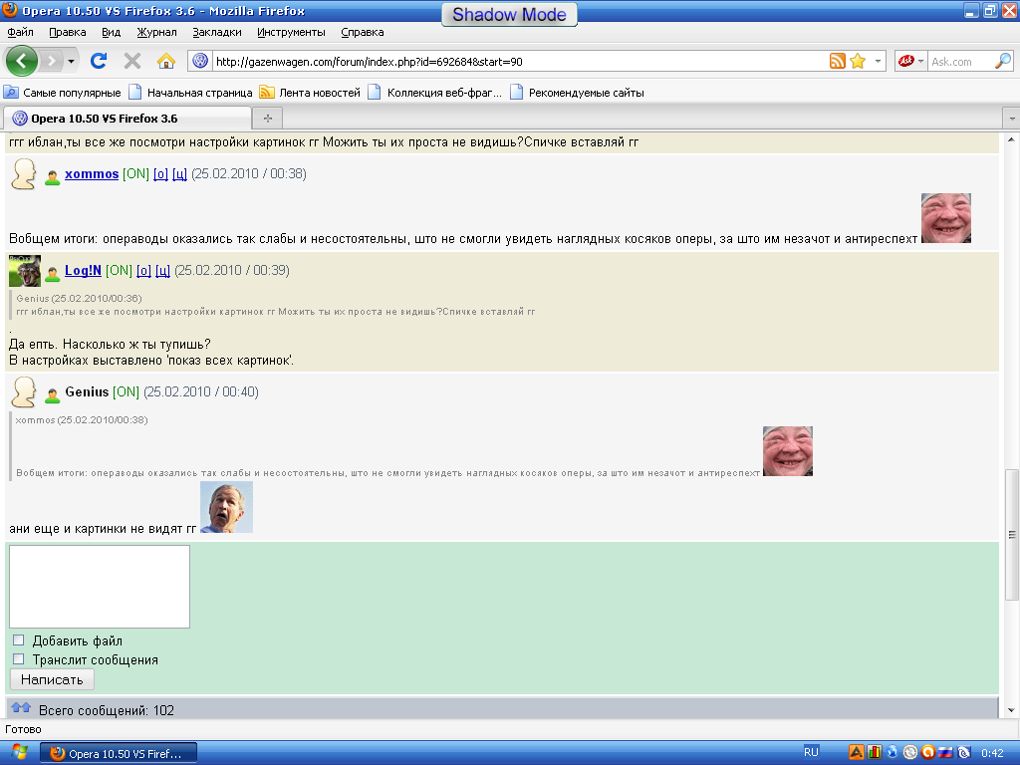Open the new tab plus button

tap(267, 118)
